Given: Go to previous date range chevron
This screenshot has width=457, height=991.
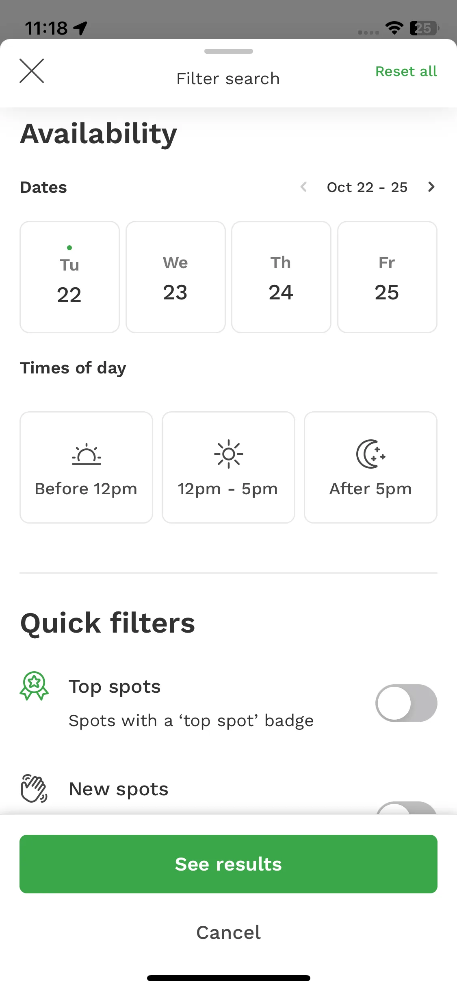Looking at the screenshot, I should (x=303, y=187).
